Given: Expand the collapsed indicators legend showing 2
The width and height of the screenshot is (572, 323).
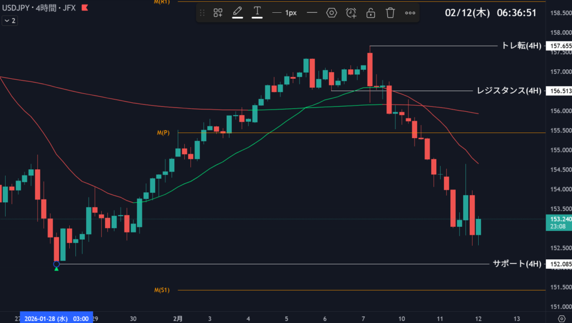Looking at the screenshot, I should (9, 21).
